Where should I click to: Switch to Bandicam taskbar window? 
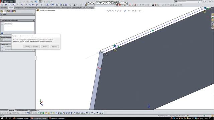tap(58, 118)
